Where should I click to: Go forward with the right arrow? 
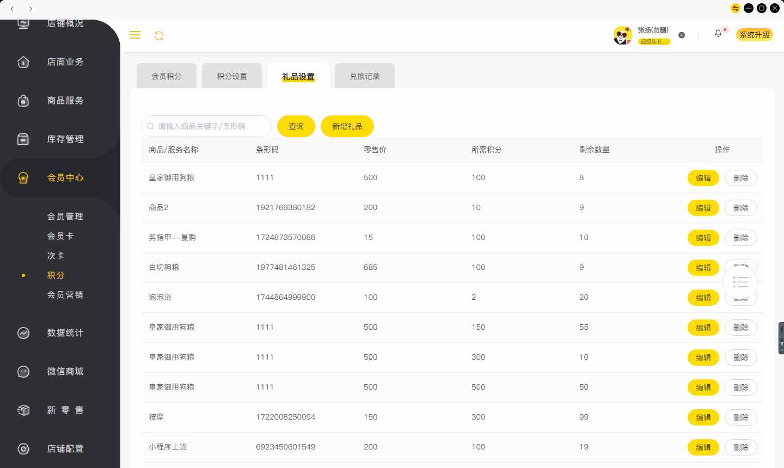pyautogui.click(x=30, y=9)
